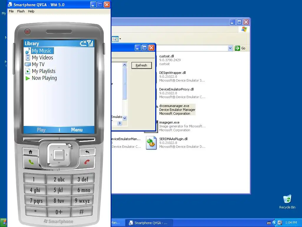Select dvcemumanager.exe in Explorer
This screenshot has height=227, width=302.
(174, 106)
